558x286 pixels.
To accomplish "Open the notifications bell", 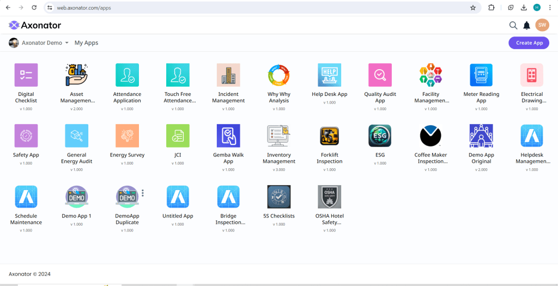I will pyautogui.click(x=526, y=25).
